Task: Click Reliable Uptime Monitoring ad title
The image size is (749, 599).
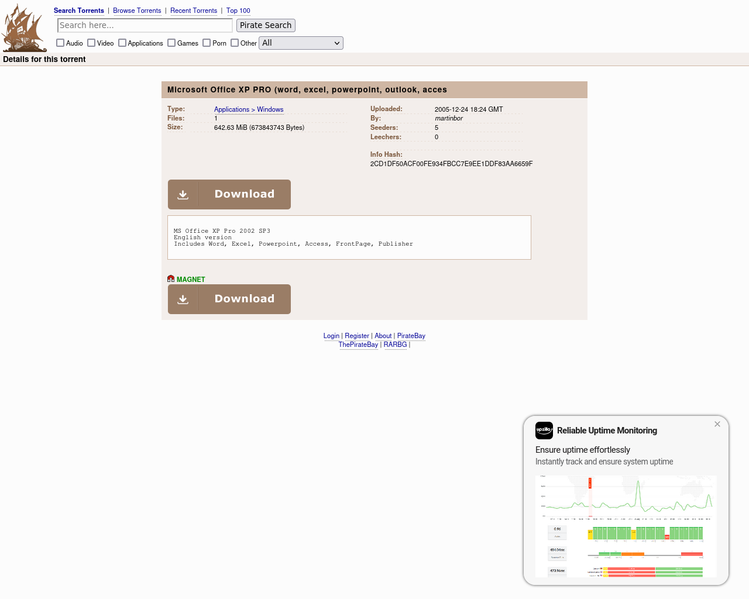Action: coord(607,431)
